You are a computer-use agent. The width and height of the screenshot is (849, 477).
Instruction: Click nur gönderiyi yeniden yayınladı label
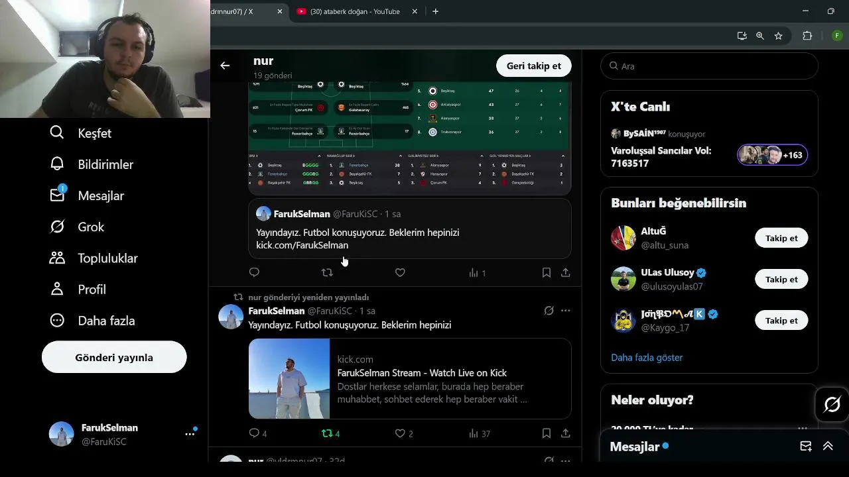pos(308,297)
